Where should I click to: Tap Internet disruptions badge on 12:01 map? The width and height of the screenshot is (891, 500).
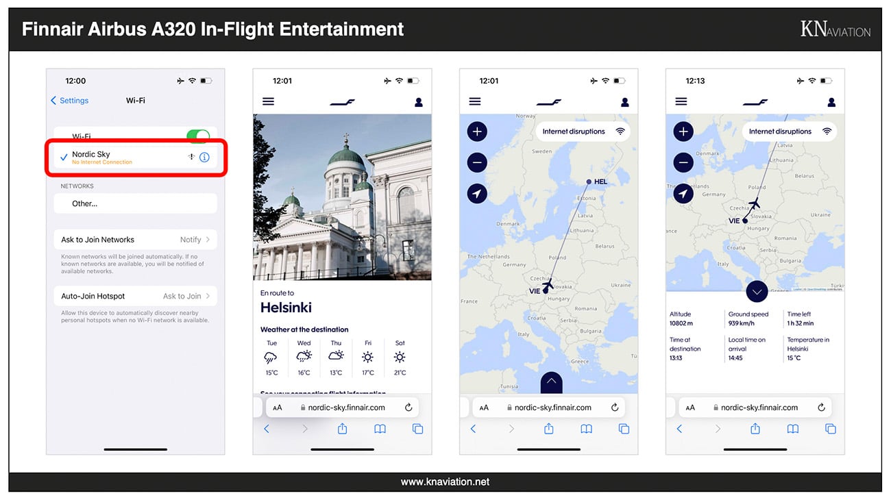coord(583,132)
